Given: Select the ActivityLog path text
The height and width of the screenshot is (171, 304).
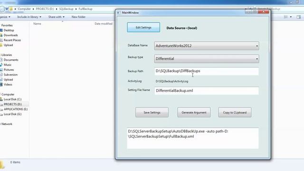Looking at the screenshot, I should click(x=172, y=81).
